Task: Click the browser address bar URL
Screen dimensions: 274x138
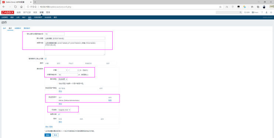Action: tap(55, 7)
